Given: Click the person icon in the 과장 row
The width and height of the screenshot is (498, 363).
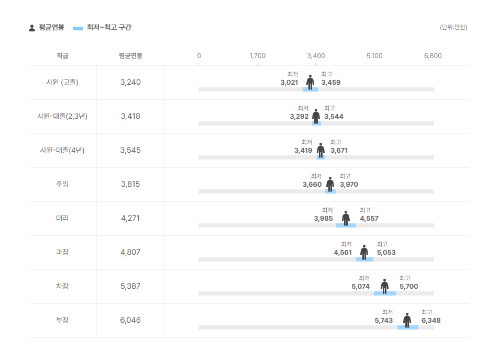Looking at the screenshot, I should click(x=364, y=252).
